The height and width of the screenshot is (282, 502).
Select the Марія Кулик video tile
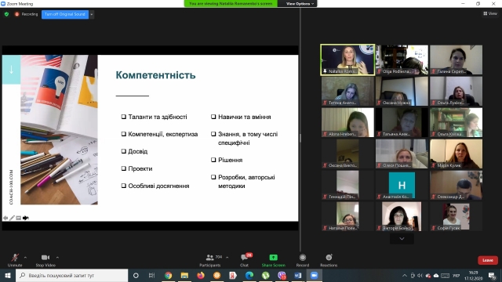(456, 154)
